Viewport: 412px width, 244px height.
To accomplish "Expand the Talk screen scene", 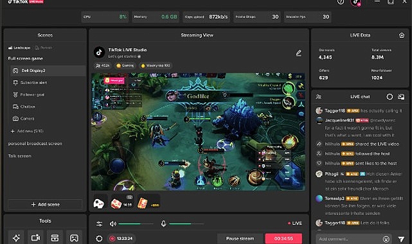I will pos(20,156).
